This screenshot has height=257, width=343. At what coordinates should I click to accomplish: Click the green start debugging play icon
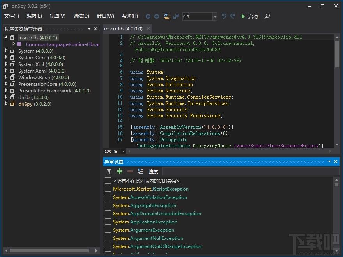pos(243,16)
